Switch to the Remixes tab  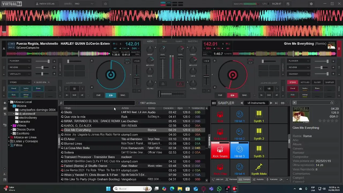[x=231, y=179]
